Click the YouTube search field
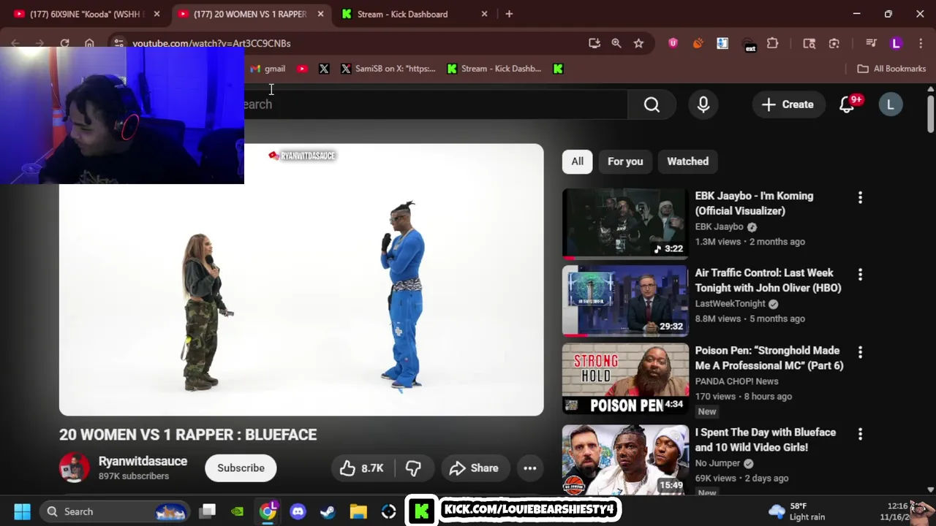936x526 pixels. 435,104
